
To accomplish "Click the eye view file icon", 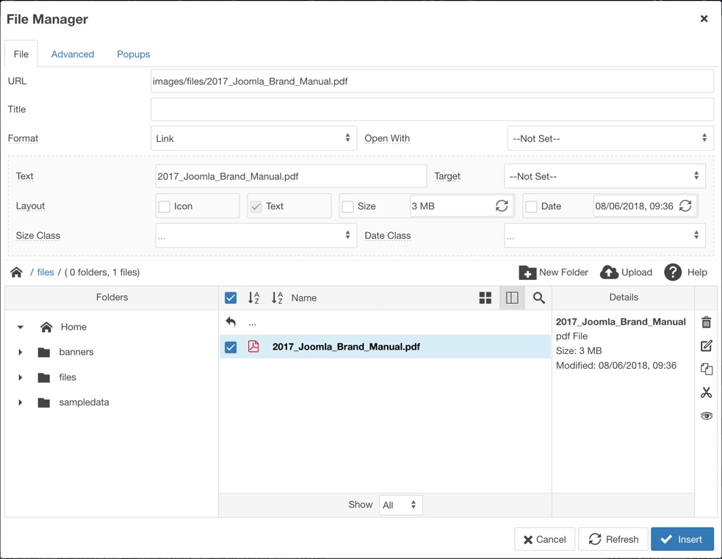I will (706, 416).
